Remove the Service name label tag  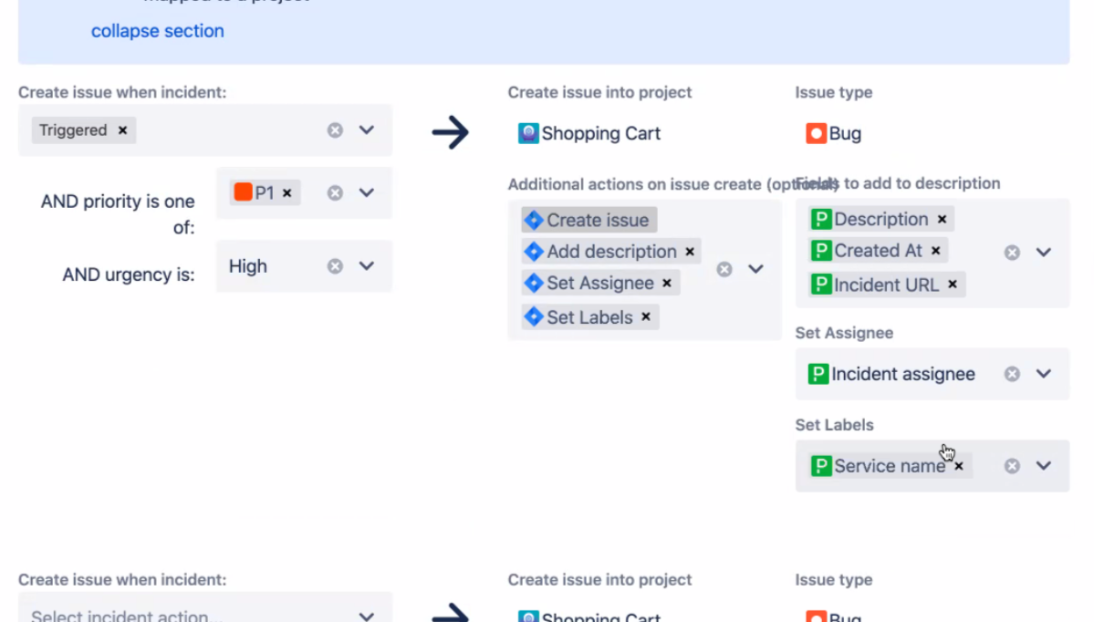pyautogui.click(x=959, y=466)
